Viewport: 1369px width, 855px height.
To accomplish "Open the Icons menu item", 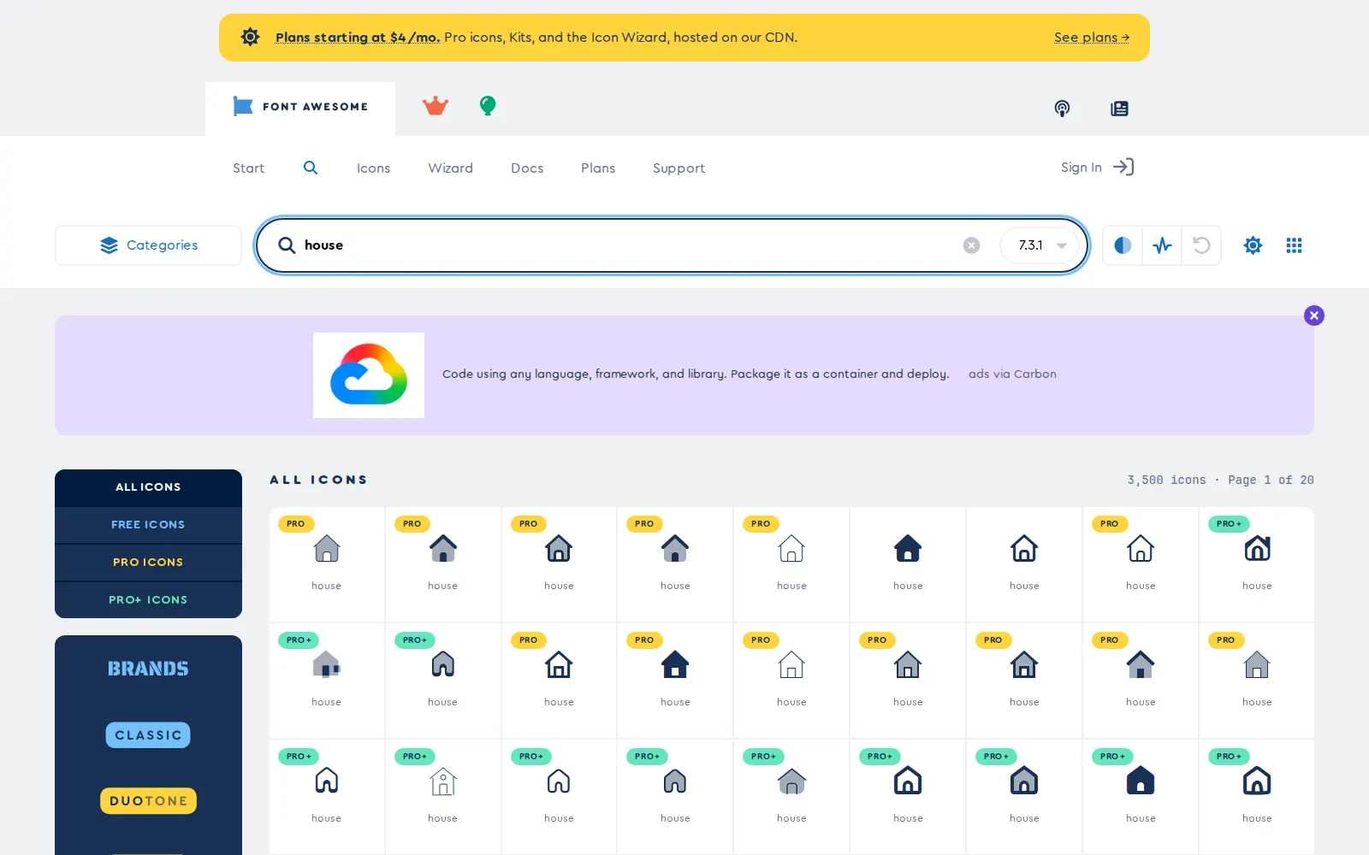I will [373, 168].
